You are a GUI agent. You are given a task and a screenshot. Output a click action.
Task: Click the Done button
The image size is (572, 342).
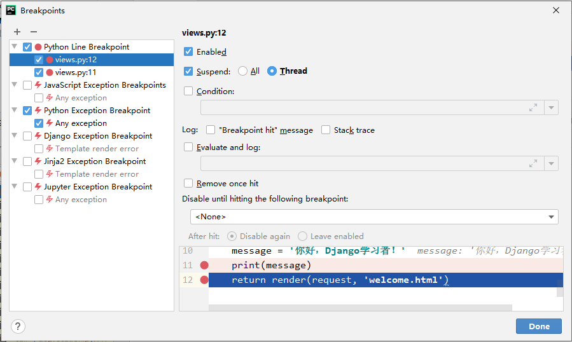point(539,326)
